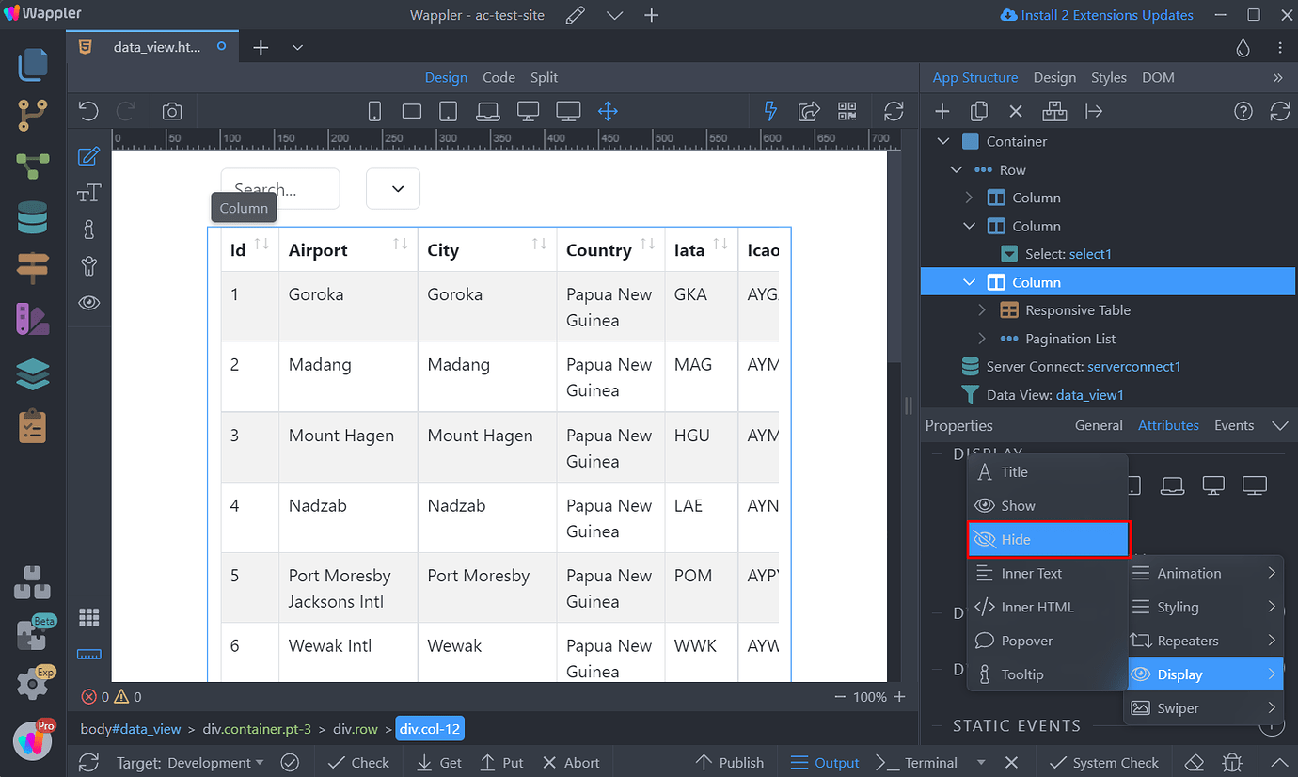Click the plus icon in App Structure toolbar
The image size is (1298, 777).
point(942,112)
